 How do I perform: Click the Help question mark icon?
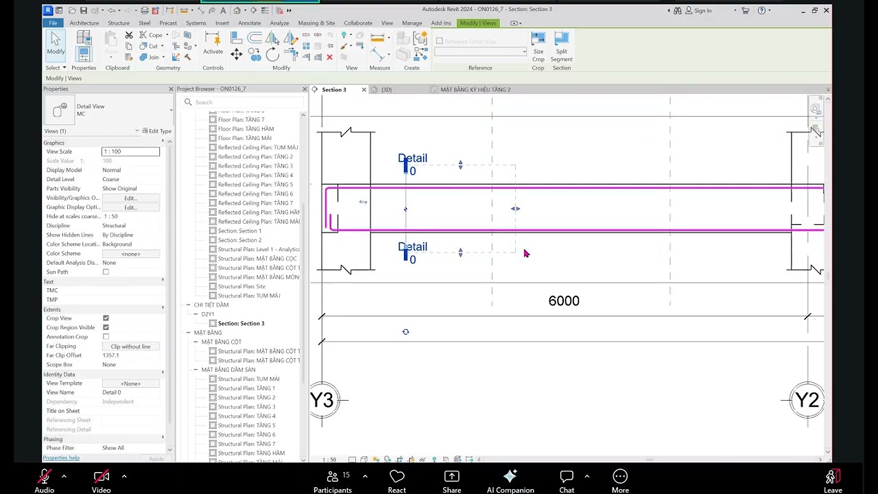tap(761, 10)
